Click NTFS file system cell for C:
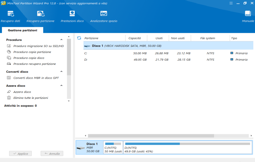Viewport: 255px width, 162px height. (210, 53)
